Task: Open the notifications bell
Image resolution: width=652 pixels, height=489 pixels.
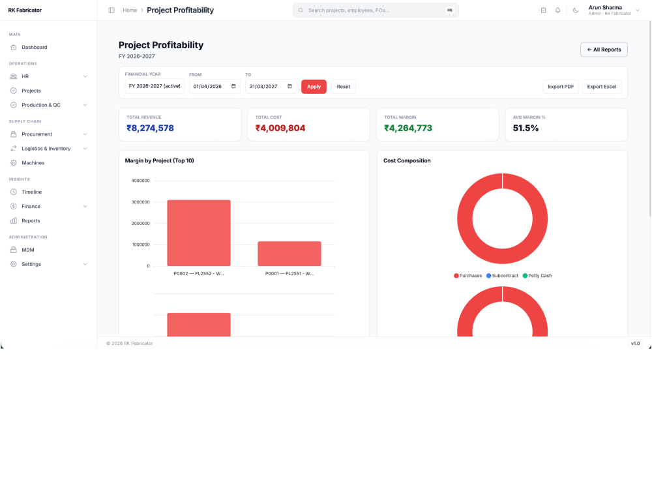Action: [557, 10]
